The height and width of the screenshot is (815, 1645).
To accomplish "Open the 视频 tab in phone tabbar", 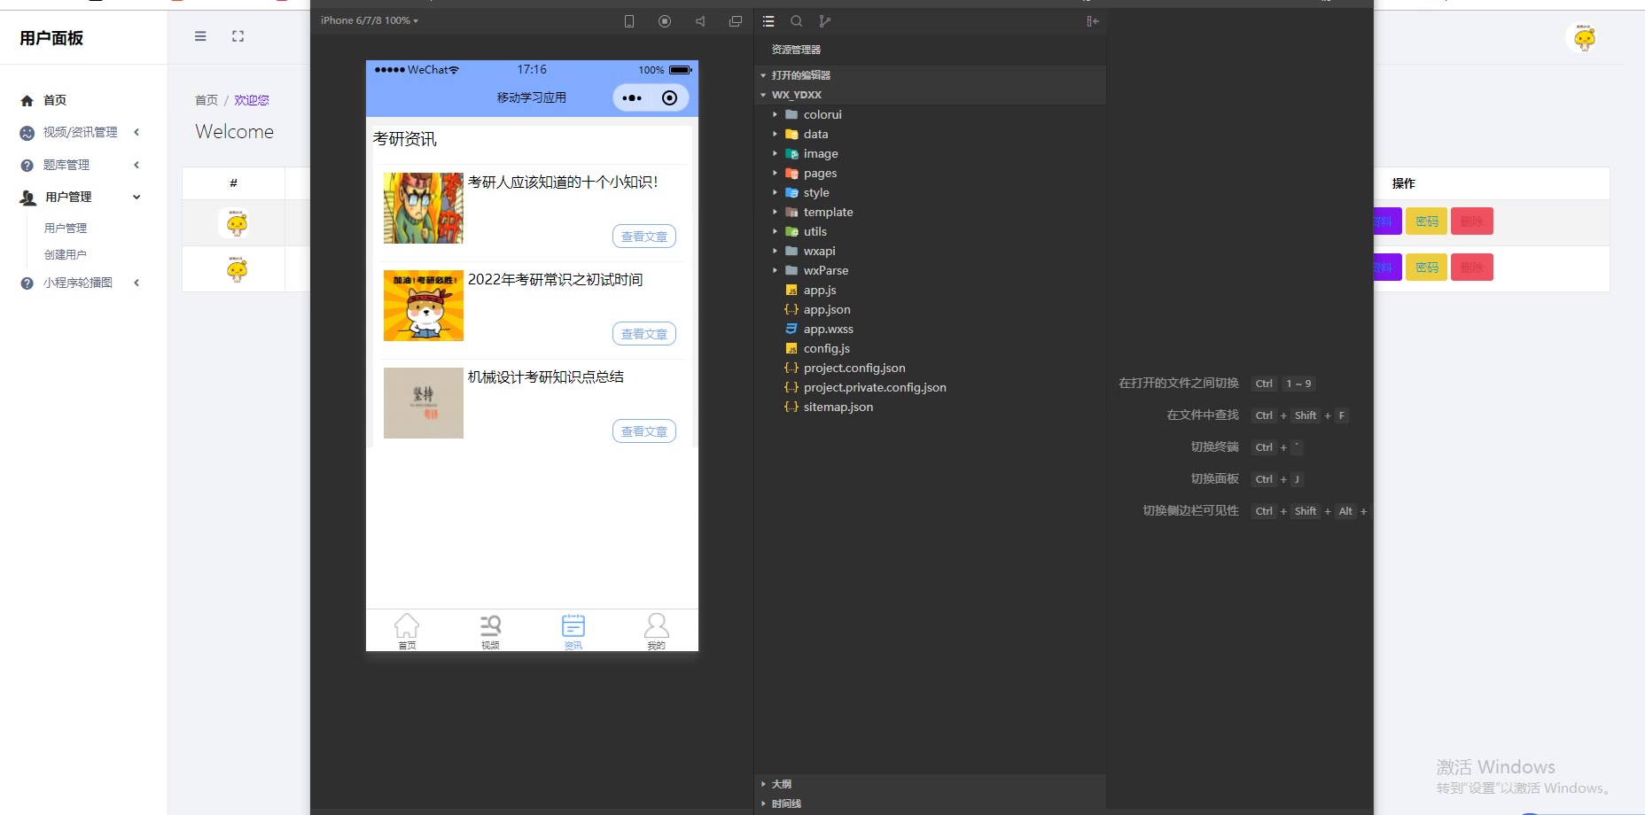I will [x=490, y=632].
